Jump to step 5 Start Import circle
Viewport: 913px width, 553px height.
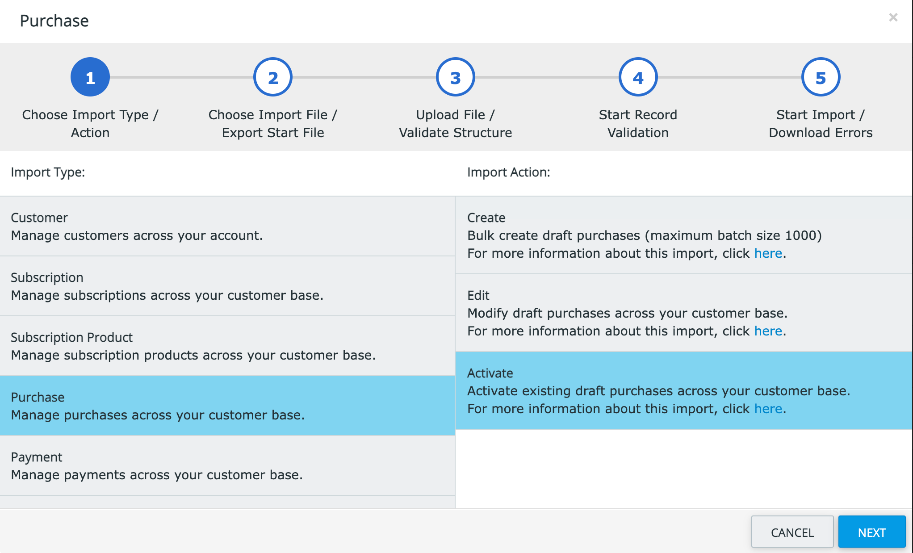821,77
